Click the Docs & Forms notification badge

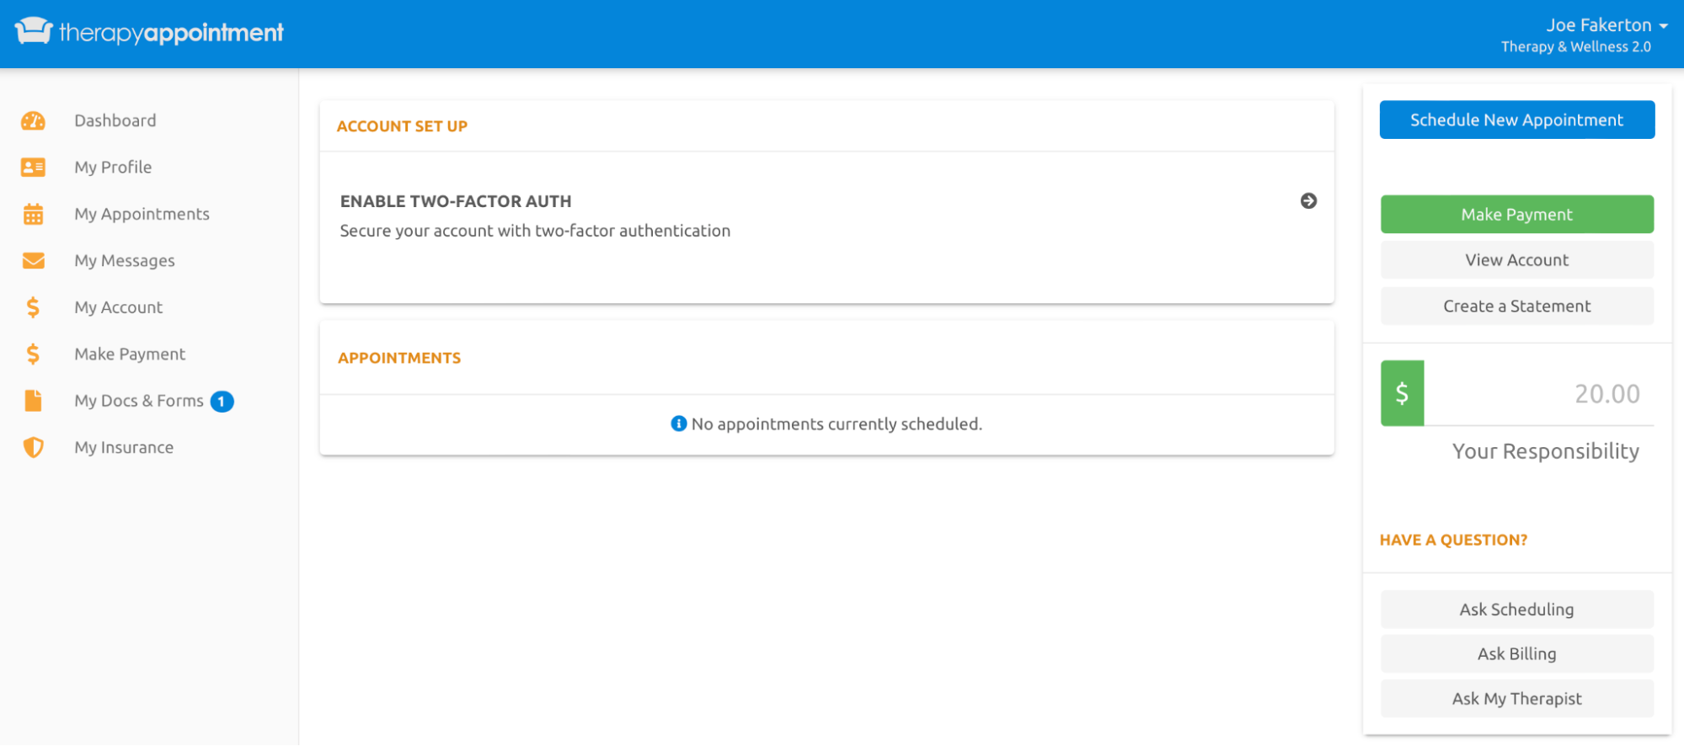click(222, 402)
